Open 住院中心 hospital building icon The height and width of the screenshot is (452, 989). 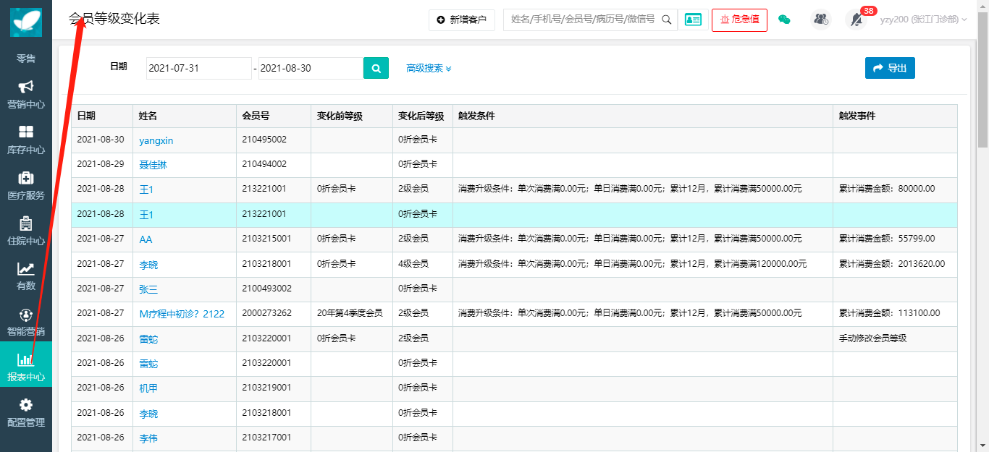coord(26,223)
